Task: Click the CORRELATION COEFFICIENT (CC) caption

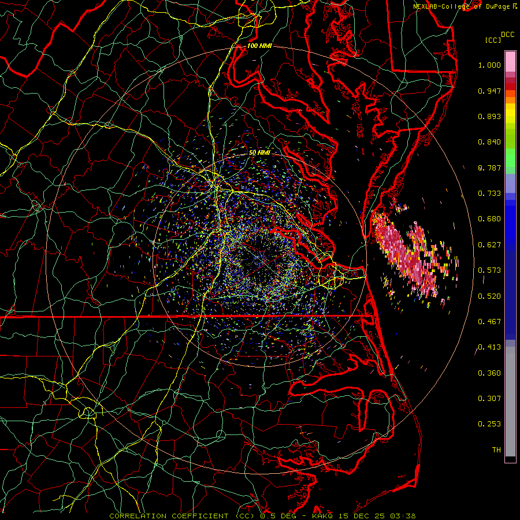Action: 182,516
